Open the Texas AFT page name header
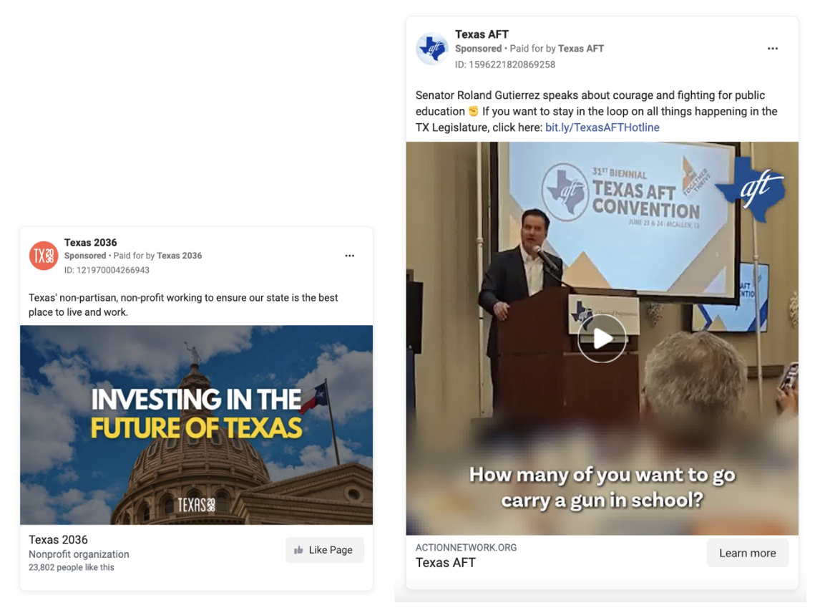820x613 pixels. pyautogui.click(x=482, y=34)
